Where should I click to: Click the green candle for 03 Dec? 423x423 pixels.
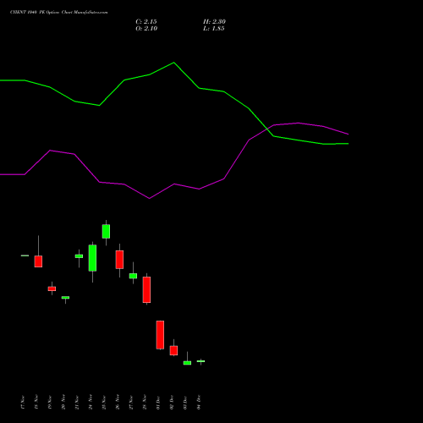[187, 363]
